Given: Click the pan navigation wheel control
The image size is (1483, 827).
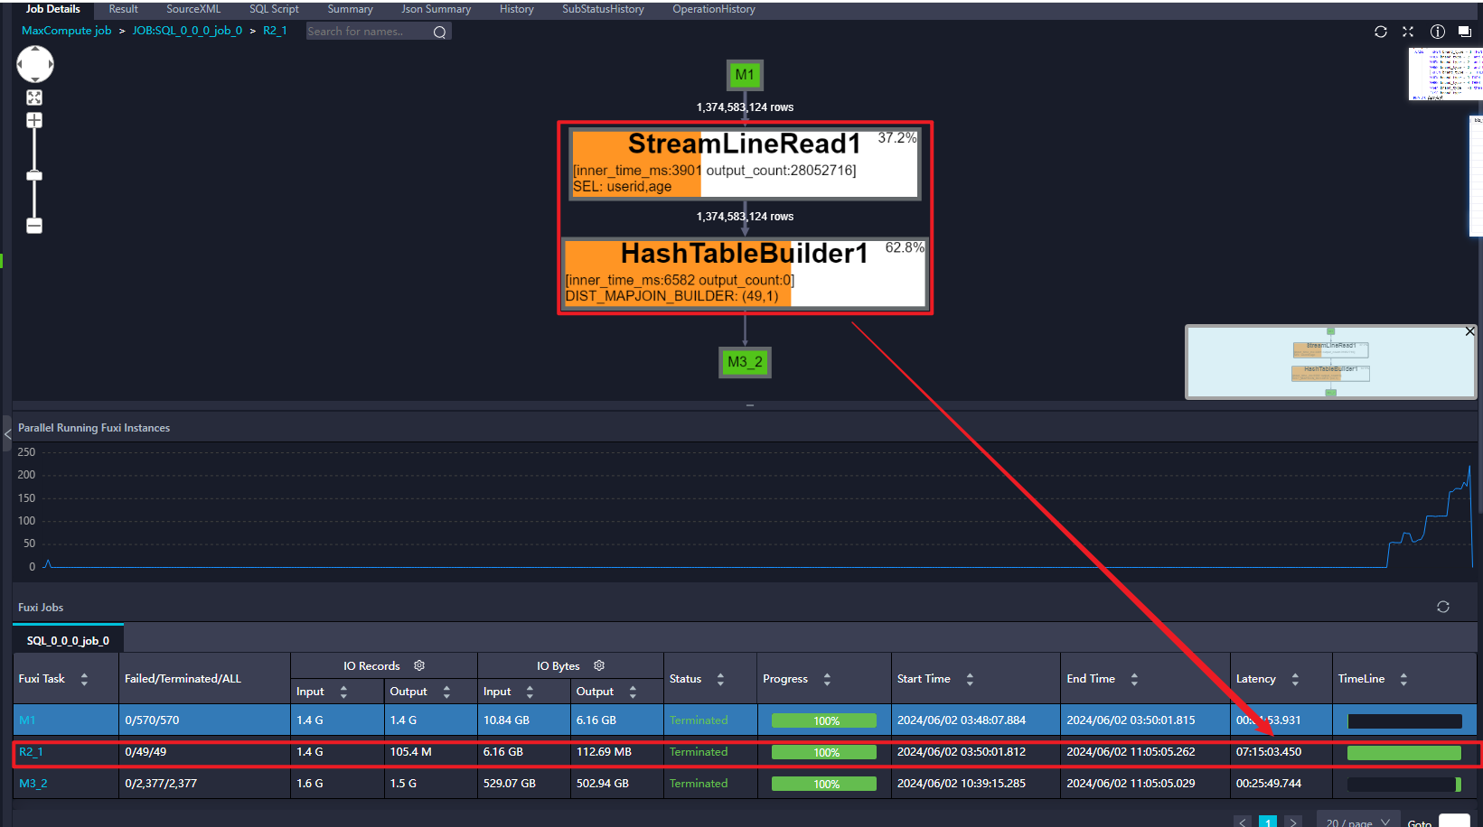Looking at the screenshot, I should 35,65.
